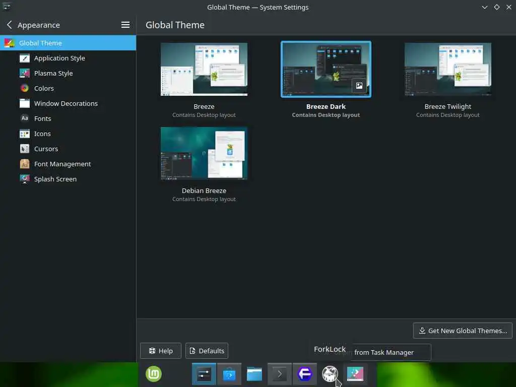Select the Breeze theme thumbnail
The image size is (516, 387).
tap(204, 70)
